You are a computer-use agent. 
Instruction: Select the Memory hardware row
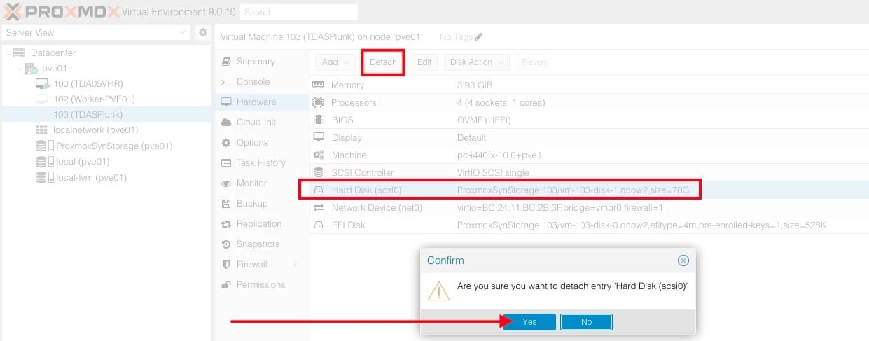tap(589, 85)
